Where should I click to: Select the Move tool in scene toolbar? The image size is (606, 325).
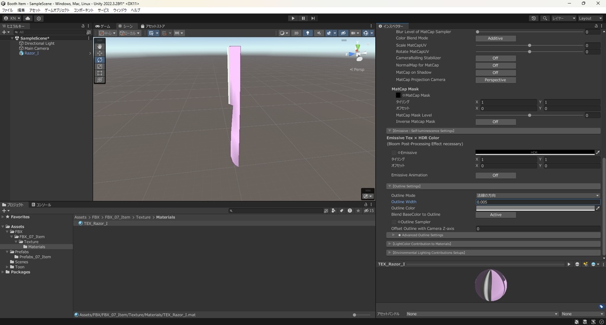coord(99,53)
